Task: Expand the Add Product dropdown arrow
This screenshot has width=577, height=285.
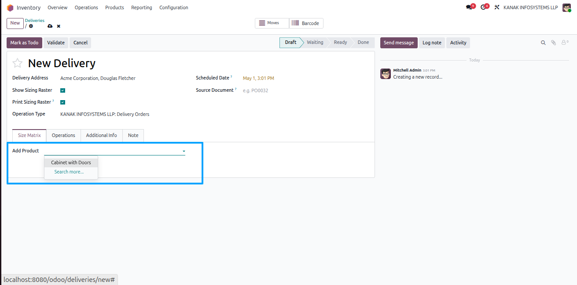Action: 184,151
